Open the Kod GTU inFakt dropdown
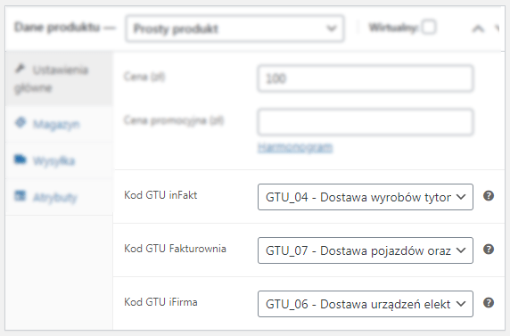510x336 pixels. pyautogui.click(x=366, y=197)
